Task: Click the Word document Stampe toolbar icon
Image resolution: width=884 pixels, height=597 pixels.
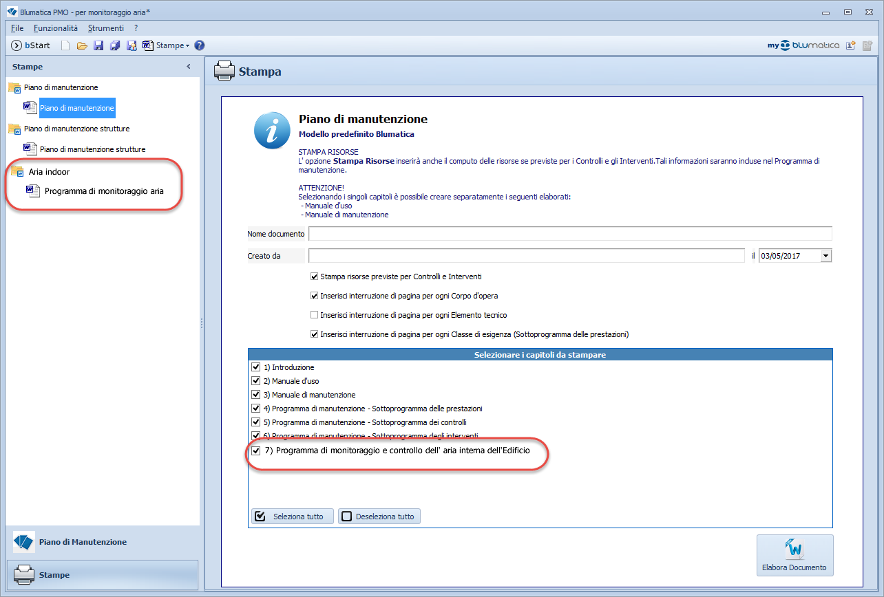Action: point(148,45)
